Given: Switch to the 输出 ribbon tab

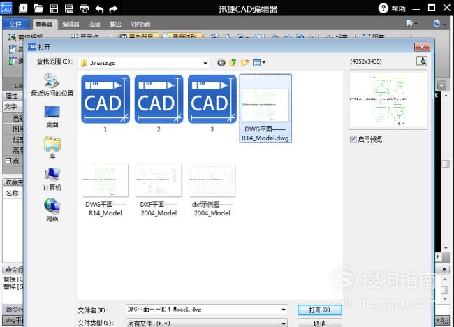Looking at the screenshot, I should [115, 24].
